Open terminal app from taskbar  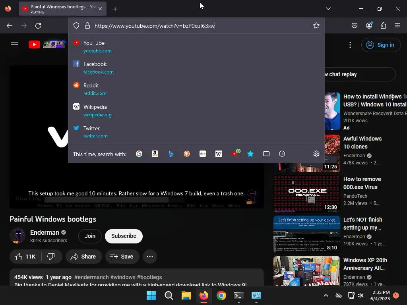(x=238, y=295)
